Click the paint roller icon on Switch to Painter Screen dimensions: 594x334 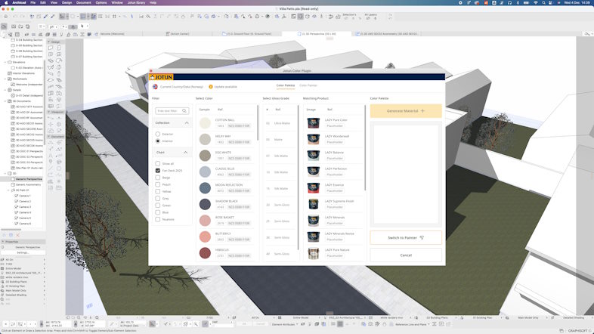(x=422, y=238)
